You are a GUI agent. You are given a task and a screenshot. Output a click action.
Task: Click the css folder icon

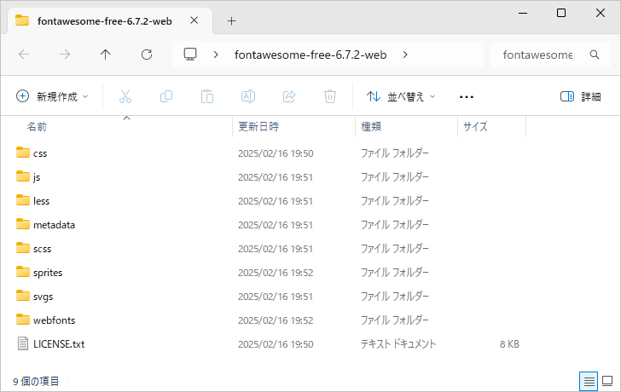(23, 153)
